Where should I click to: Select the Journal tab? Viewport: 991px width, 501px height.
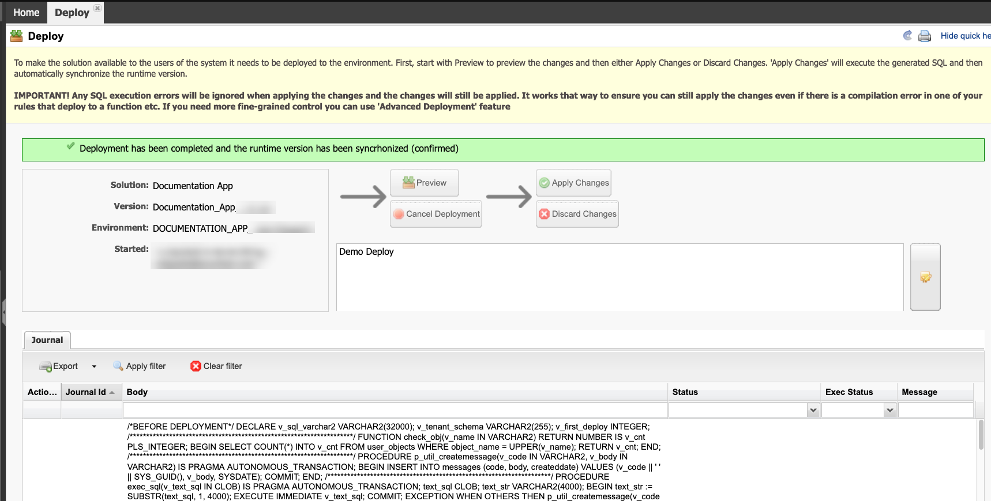click(x=47, y=340)
